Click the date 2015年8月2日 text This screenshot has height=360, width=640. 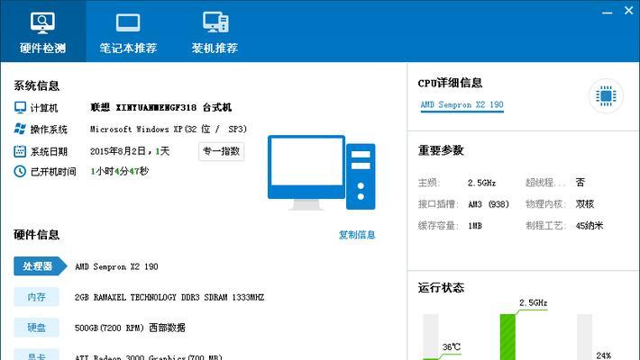[118, 151]
